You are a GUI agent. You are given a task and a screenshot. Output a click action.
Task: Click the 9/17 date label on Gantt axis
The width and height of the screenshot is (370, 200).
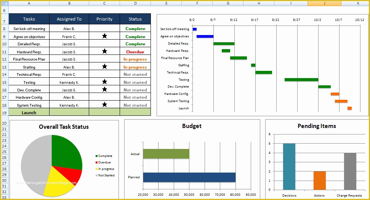pos(255,20)
